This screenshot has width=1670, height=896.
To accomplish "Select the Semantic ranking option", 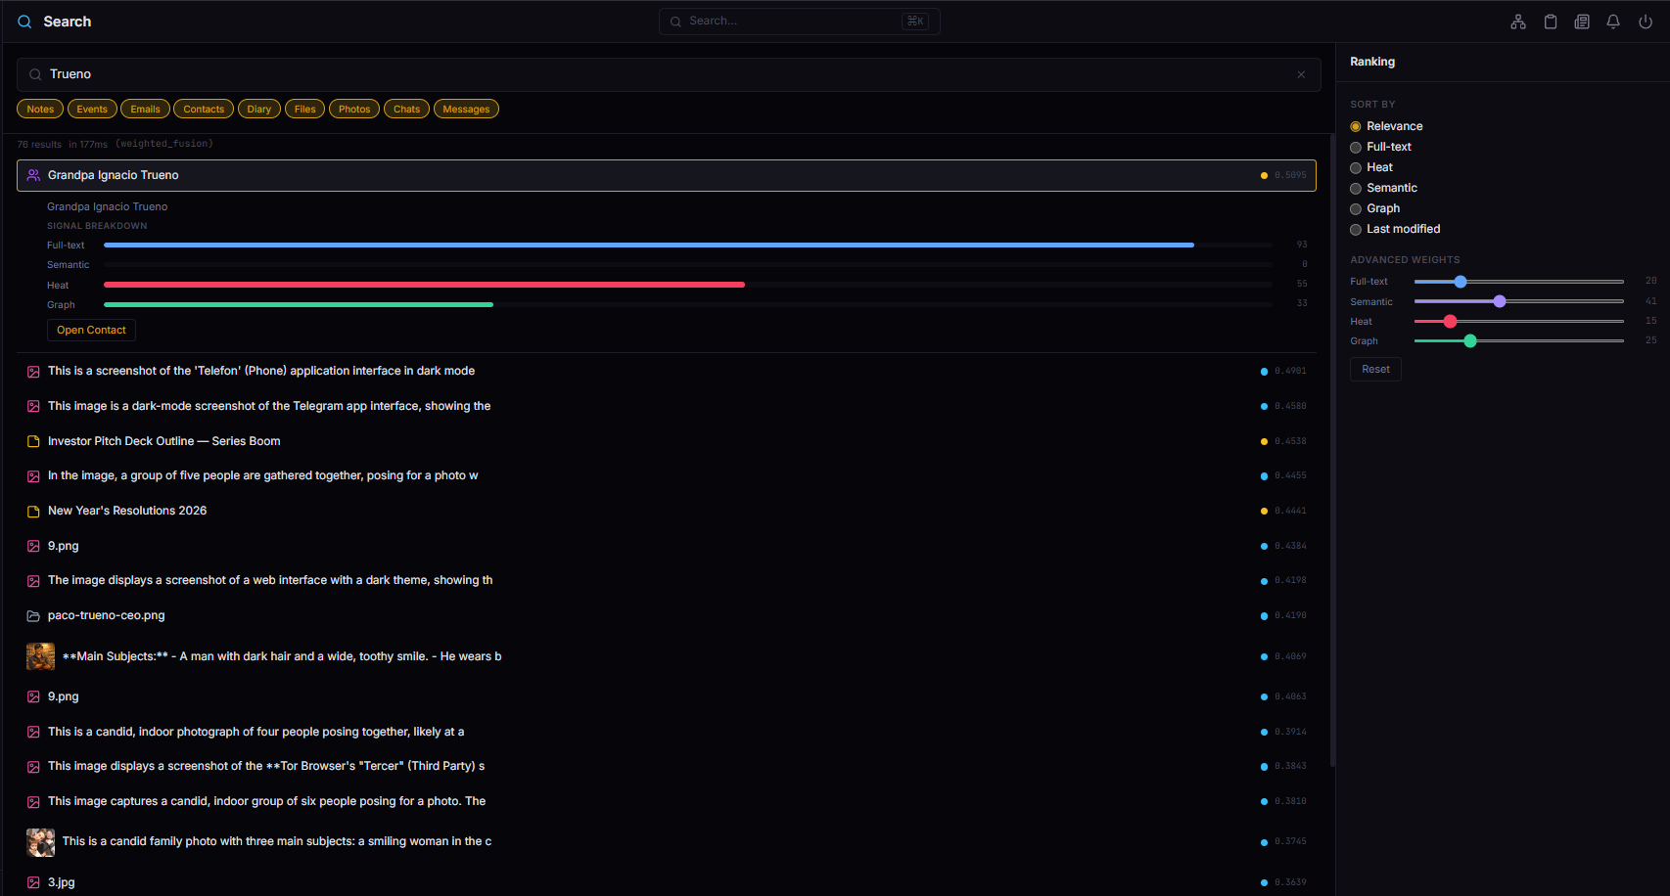I will (x=1356, y=188).
